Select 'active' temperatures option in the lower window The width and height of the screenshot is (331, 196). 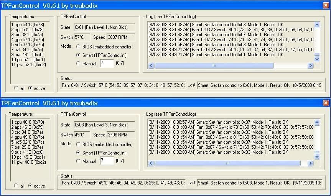tap(31, 186)
